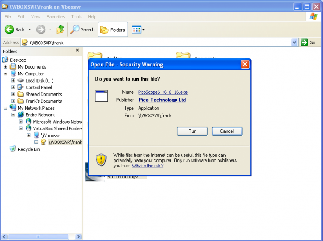Click Run in the security warning

(192, 131)
